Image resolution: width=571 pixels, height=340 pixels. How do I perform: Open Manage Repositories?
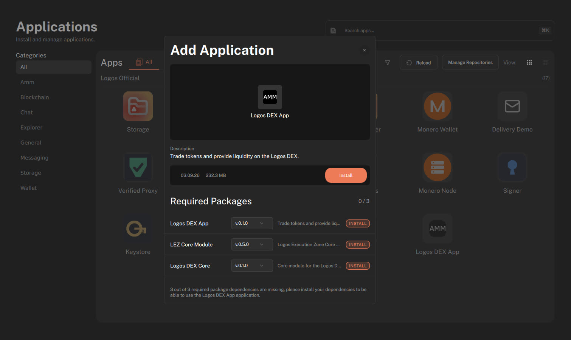470,63
